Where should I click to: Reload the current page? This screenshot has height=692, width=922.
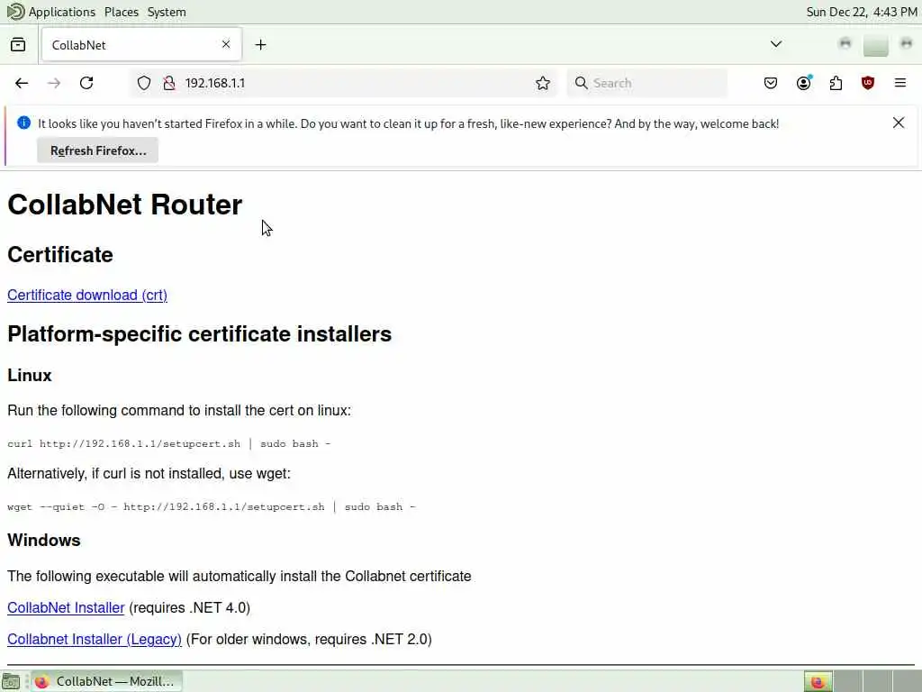click(x=86, y=83)
